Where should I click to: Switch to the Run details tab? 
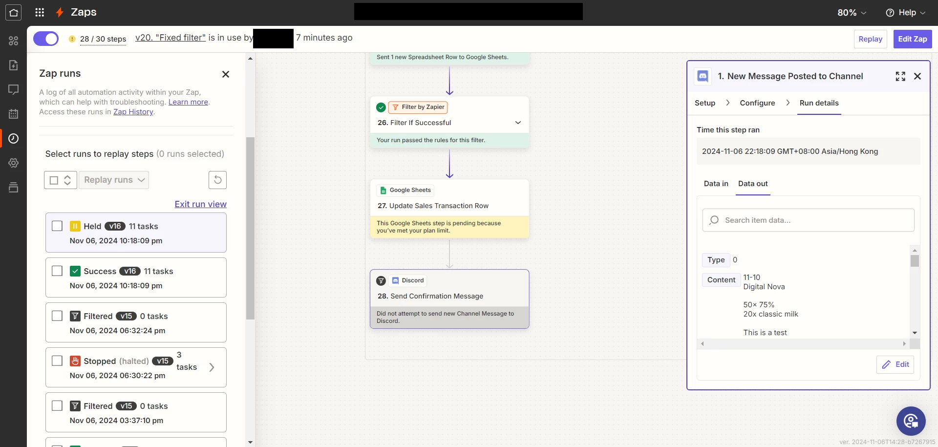(x=819, y=103)
